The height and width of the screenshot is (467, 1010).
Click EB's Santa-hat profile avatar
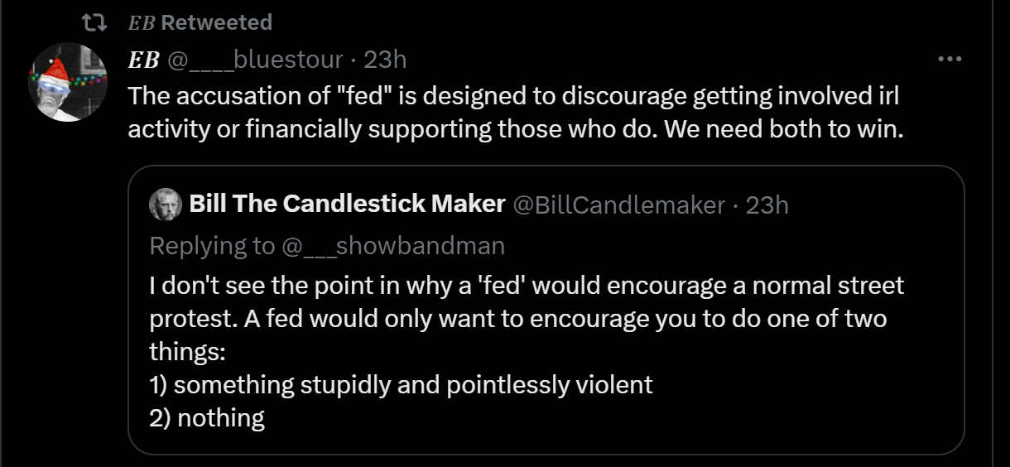point(68,82)
